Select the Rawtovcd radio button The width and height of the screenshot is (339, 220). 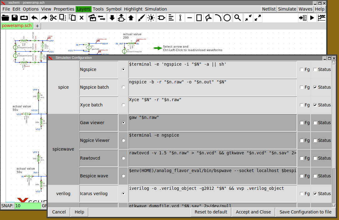pos(123,158)
